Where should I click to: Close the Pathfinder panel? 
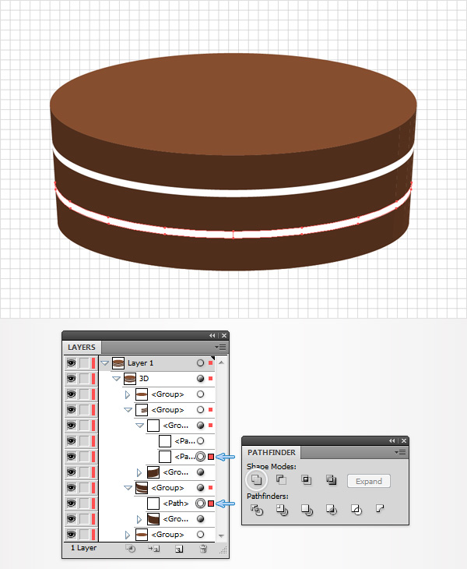[x=404, y=440]
